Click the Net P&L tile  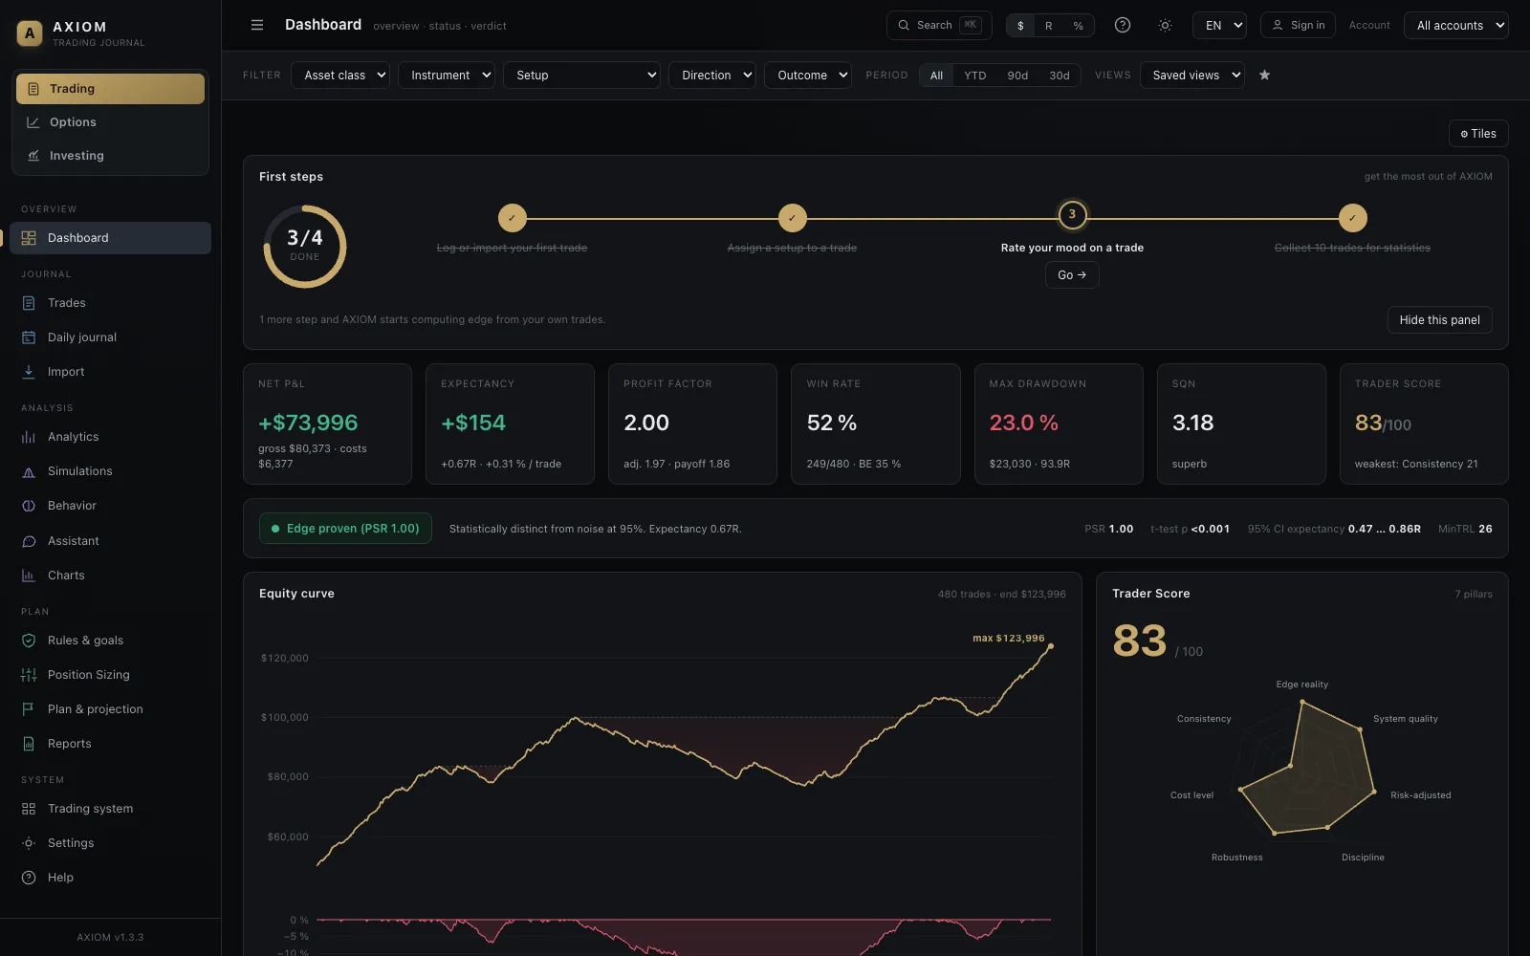[x=327, y=424]
